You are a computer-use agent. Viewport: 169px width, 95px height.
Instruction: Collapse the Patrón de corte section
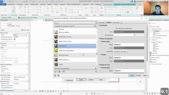(x=99, y=65)
